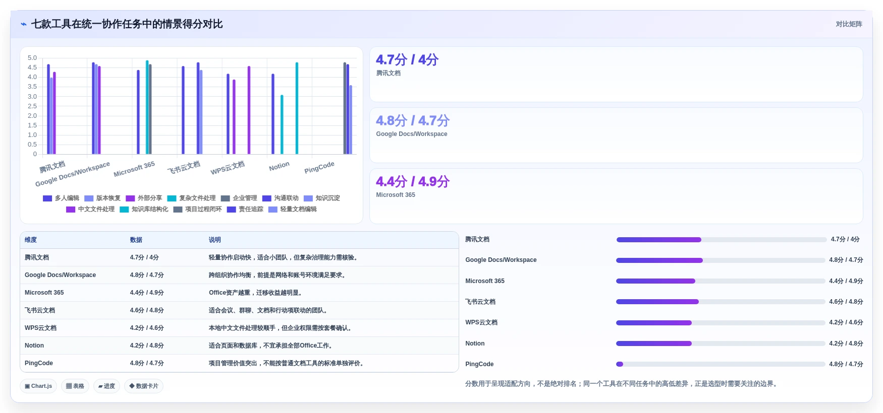Viewport: 883px width, 413px height.
Task: Select the 数据卡片 chip
Action: 144,386
